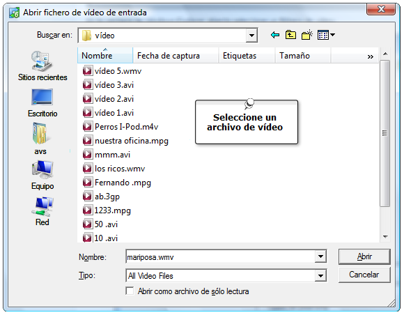Expand the Buscar en folder dropdown
404x315 pixels.
(251, 36)
